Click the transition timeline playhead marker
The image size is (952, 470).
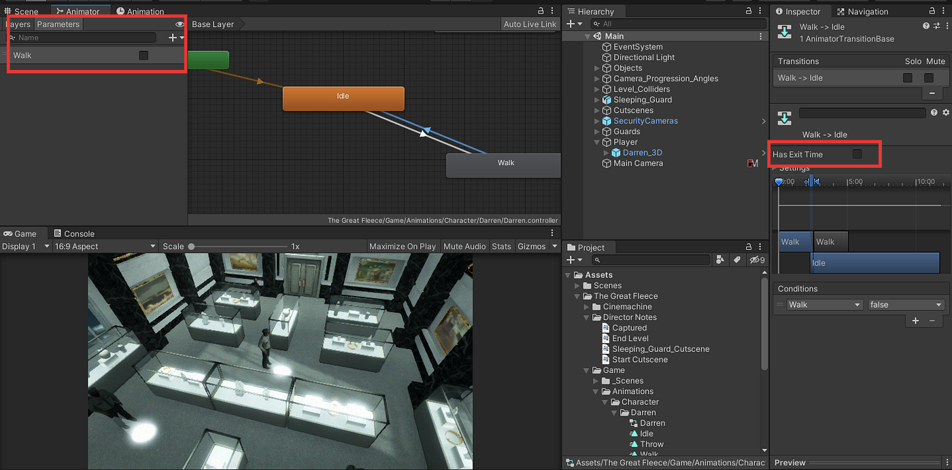click(x=779, y=182)
